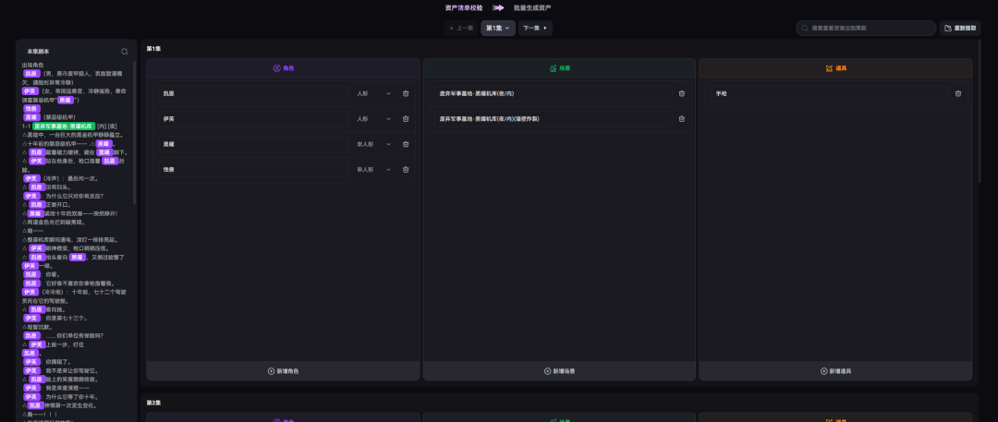The width and height of the screenshot is (998, 422).
Task: Click the 本集剧本 panel title
Action: coord(38,52)
